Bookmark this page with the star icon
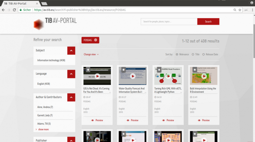The width and height of the screenshot is (255, 142). click(x=240, y=10)
